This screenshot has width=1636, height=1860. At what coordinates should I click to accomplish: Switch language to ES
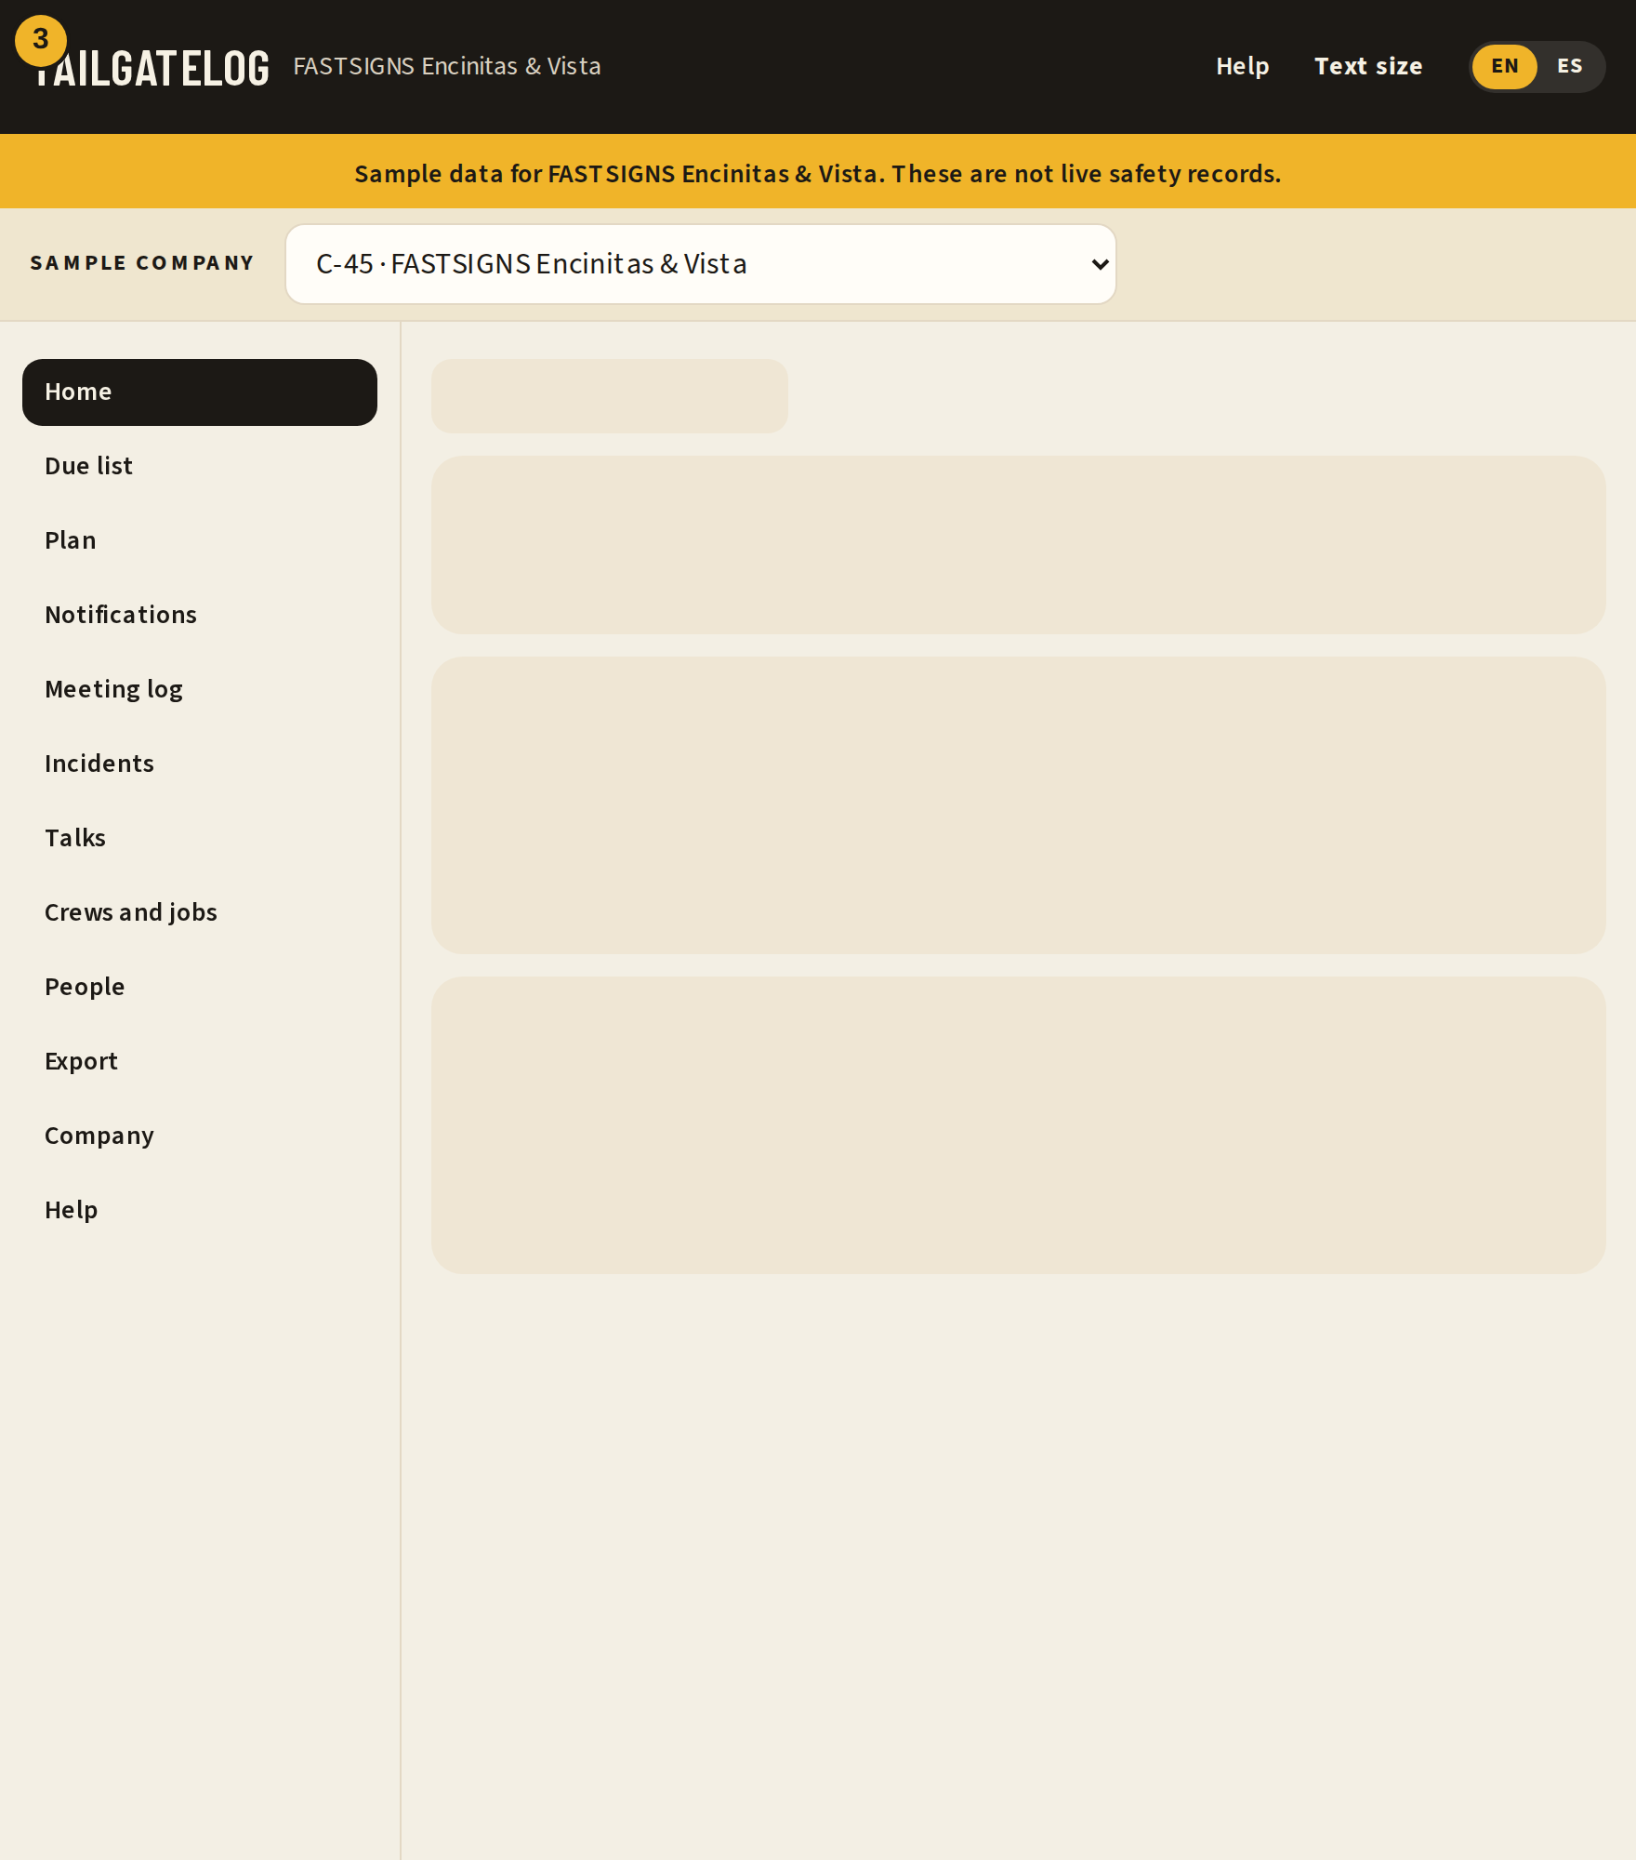(1569, 67)
